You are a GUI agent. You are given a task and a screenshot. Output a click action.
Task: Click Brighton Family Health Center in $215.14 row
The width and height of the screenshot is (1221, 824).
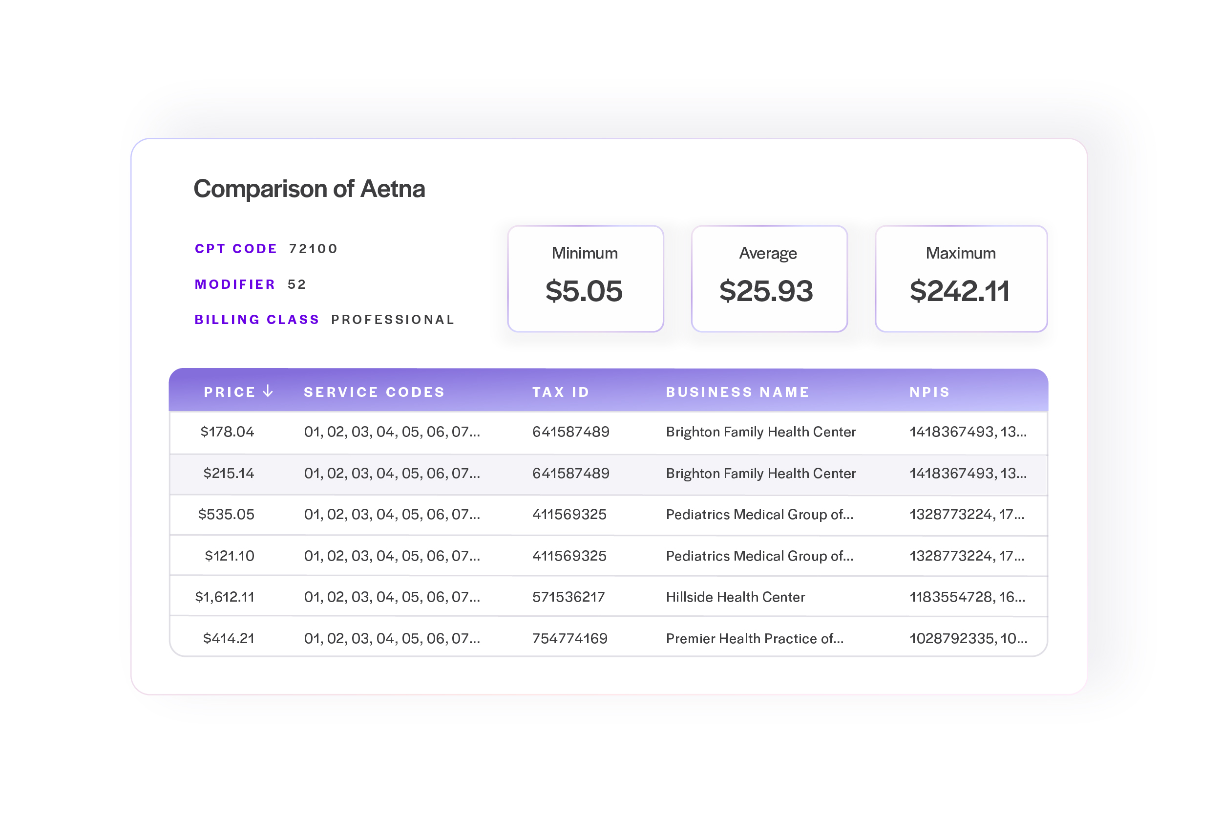(x=760, y=474)
